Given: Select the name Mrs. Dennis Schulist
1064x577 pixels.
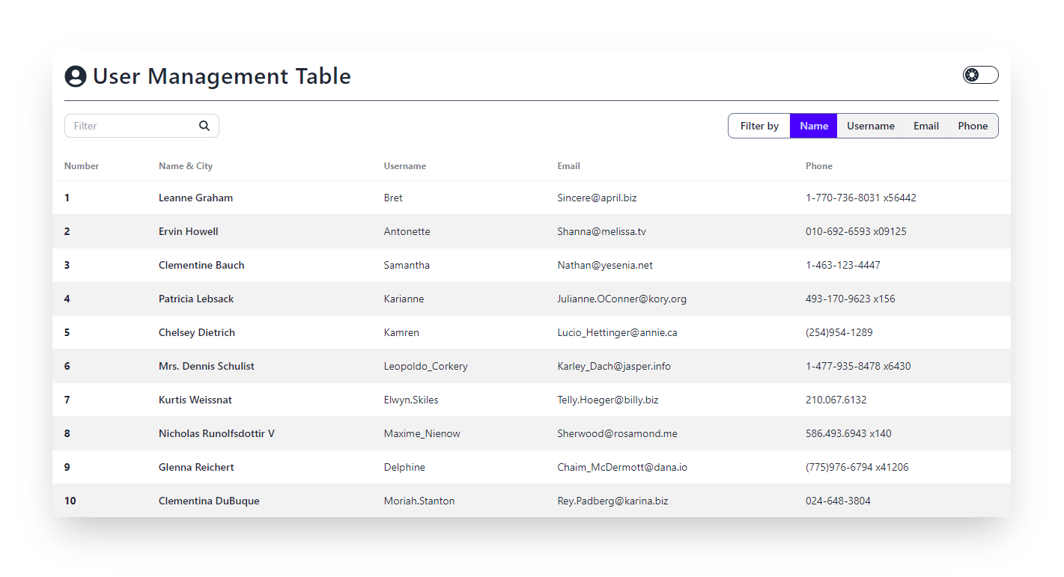Looking at the screenshot, I should (207, 366).
